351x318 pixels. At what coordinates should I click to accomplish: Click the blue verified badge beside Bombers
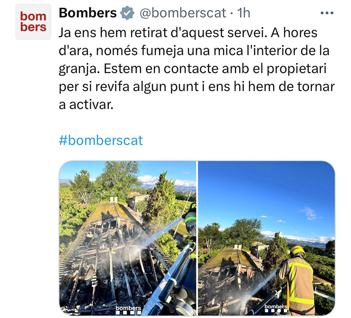click(x=127, y=13)
